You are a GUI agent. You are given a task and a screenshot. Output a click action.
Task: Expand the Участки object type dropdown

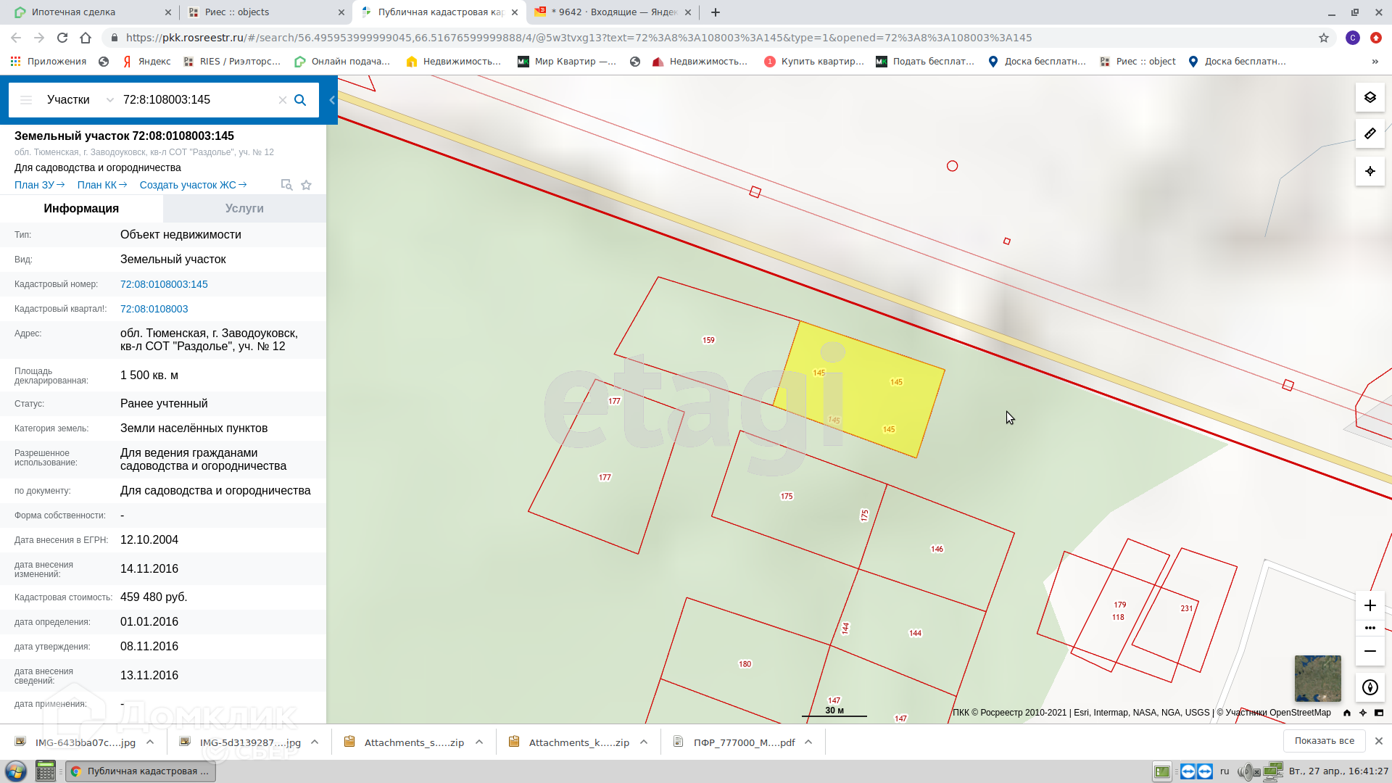(109, 100)
